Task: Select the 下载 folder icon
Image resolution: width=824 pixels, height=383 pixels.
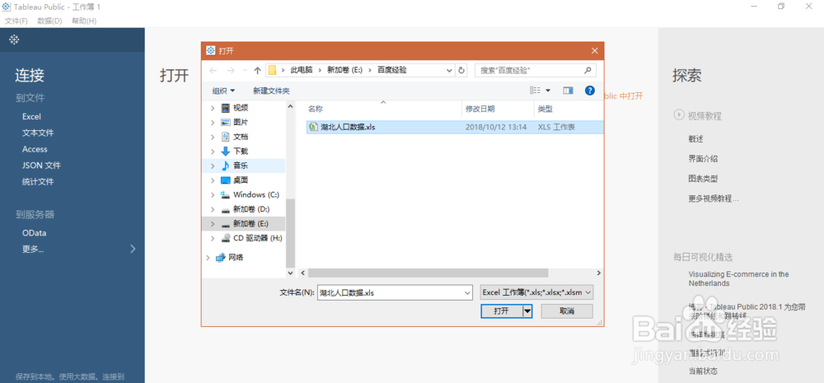Action: (x=226, y=151)
